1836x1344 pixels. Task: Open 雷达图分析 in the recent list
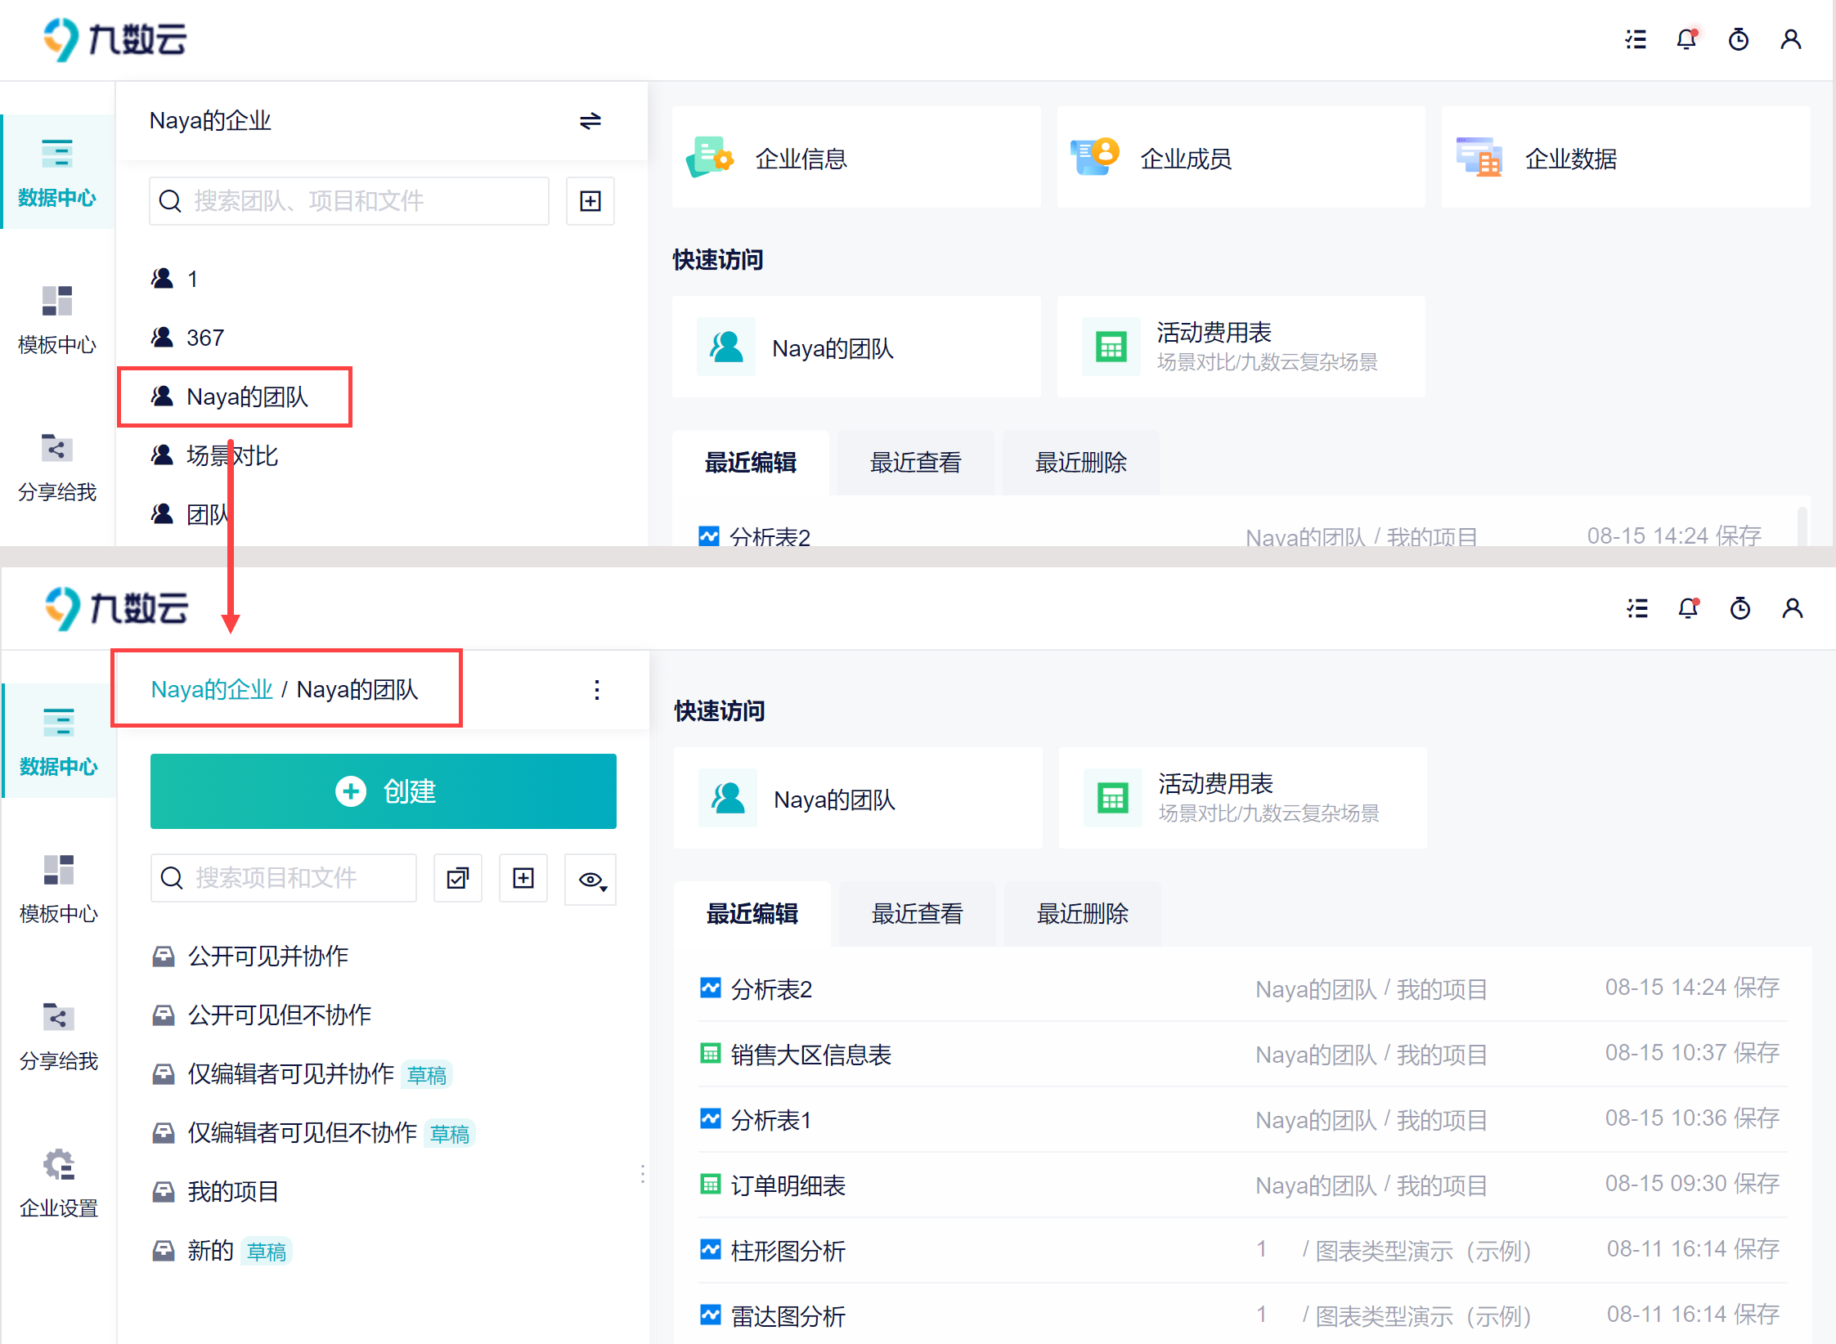(x=1243, y=1316)
